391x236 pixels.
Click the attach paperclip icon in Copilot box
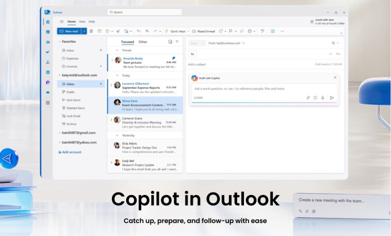(x=308, y=98)
